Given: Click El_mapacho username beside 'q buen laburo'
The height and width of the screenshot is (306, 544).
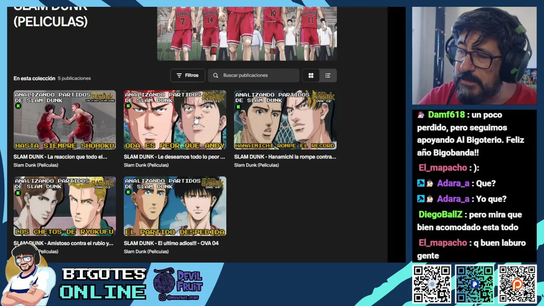Looking at the screenshot, I should click(443, 243).
